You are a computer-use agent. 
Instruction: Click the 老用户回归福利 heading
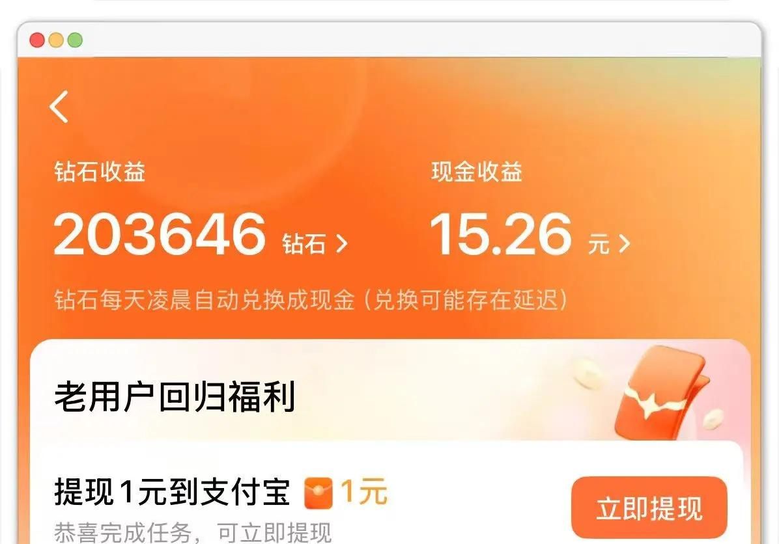click(x=175, y=396)
